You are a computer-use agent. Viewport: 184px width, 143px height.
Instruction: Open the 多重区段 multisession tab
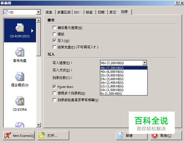(x=64, y=12)
